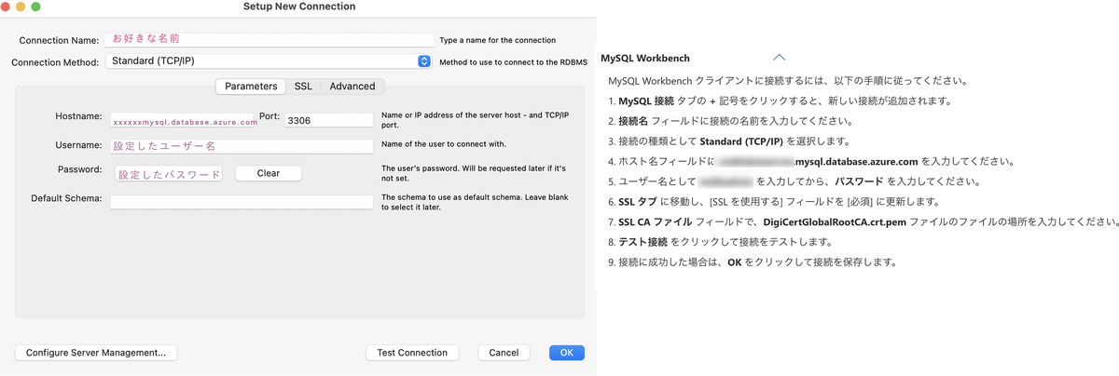1119x376 pixels.
Task: Run Test Connection
Action: coord(412,353)
